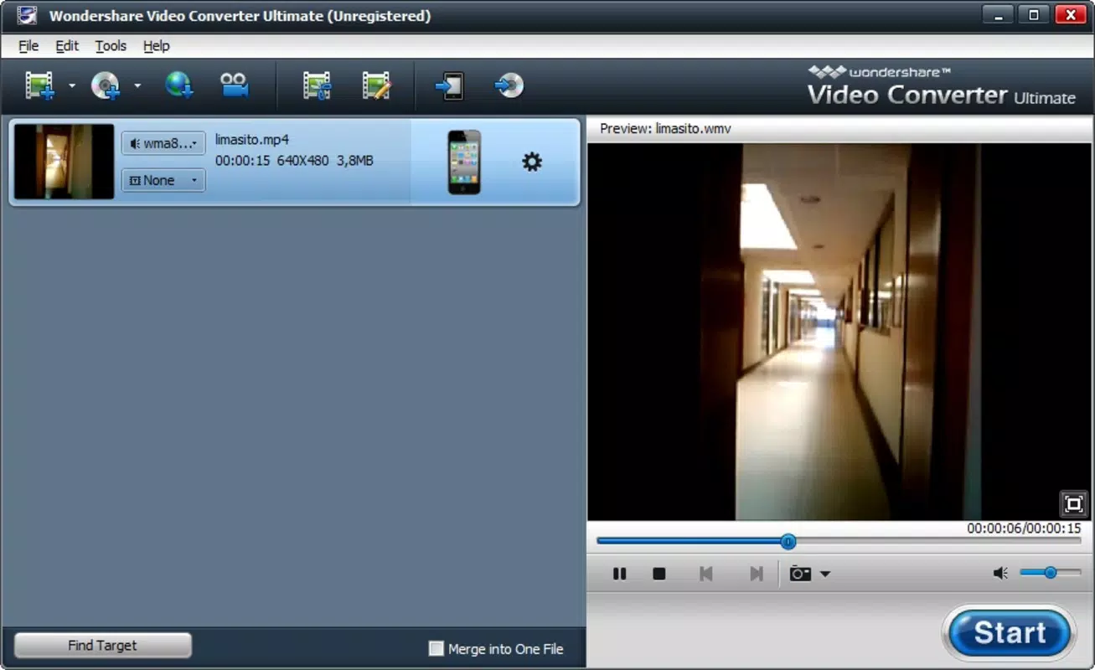
Task: Click the preview video frame
Action: (x=840, y=332)
